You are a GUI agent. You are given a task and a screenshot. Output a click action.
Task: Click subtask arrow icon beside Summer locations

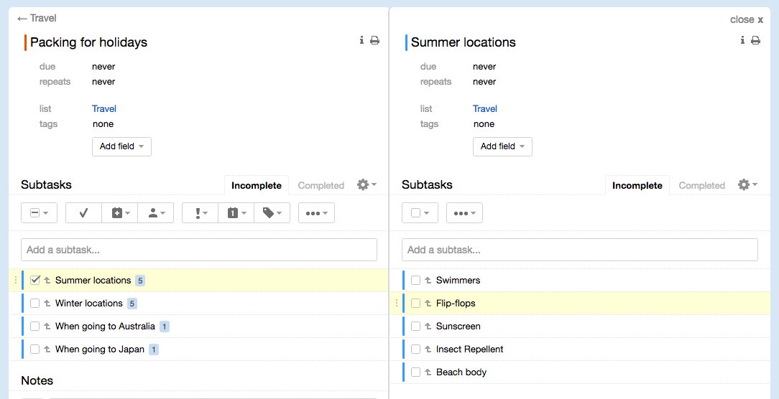(47, 281)
